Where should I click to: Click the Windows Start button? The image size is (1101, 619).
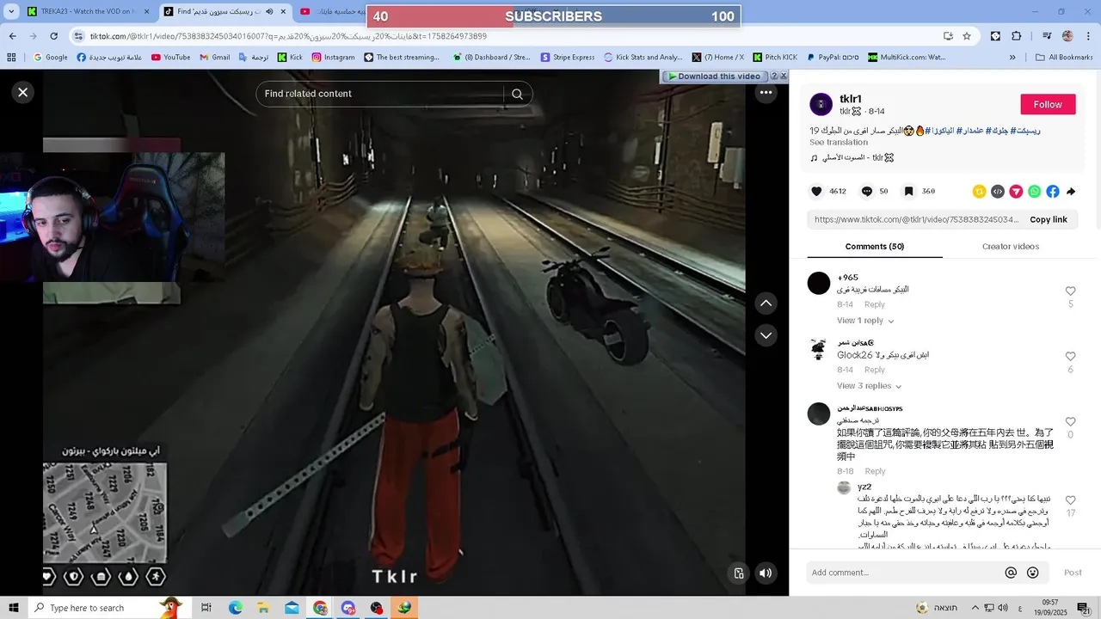[x=14, y=608]
